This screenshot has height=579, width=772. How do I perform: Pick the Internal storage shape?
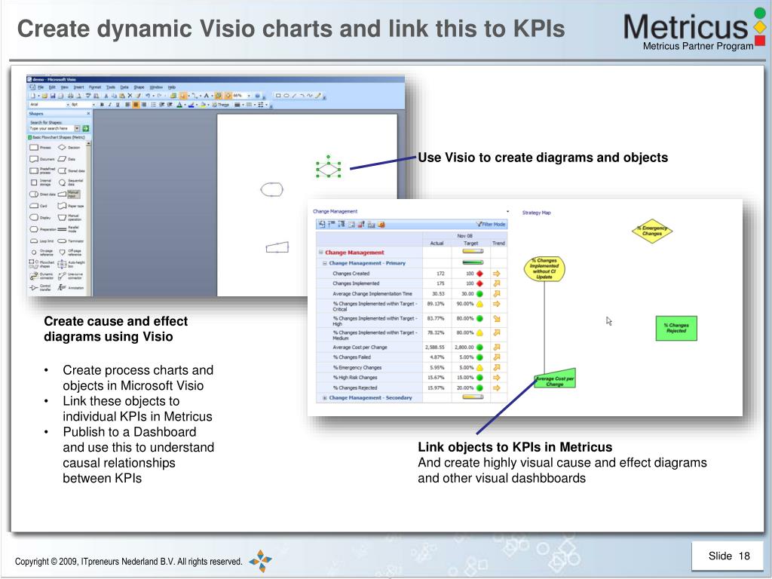(x=41, y=182)
